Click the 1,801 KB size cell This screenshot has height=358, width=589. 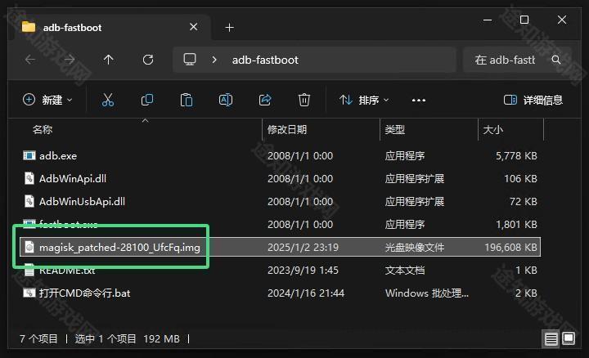click(x=516, y=225)
